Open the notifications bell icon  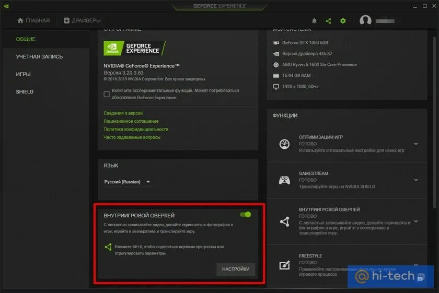(314, 21)
